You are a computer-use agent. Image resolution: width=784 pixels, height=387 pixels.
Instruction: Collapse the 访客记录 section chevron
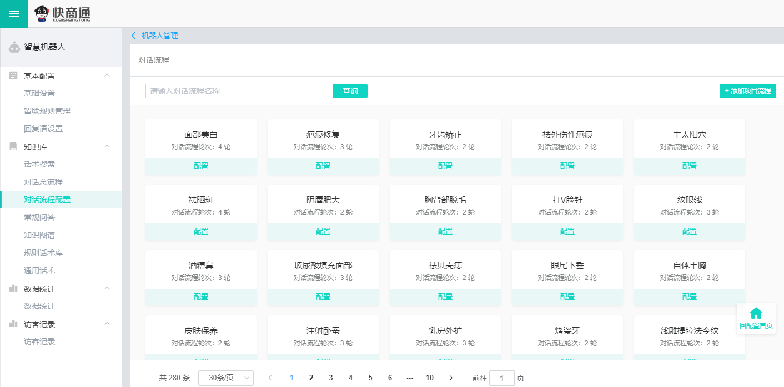(107, 324)
